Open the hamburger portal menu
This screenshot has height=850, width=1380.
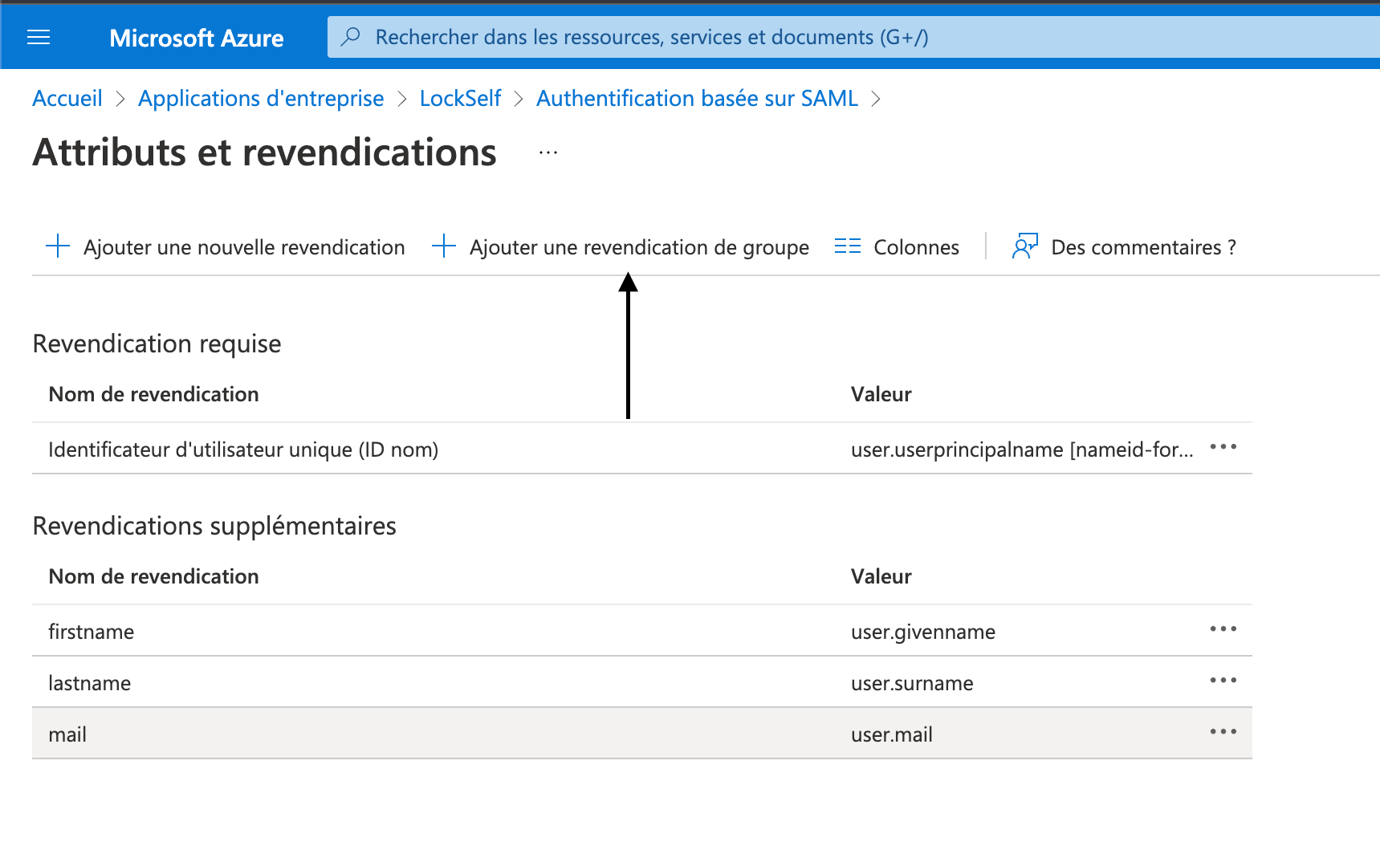39,37
